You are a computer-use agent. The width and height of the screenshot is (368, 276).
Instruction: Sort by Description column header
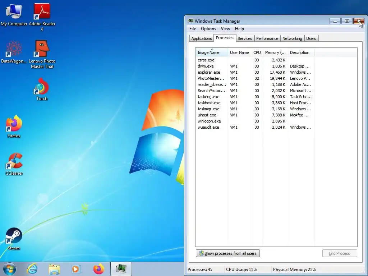click(302, 52)
